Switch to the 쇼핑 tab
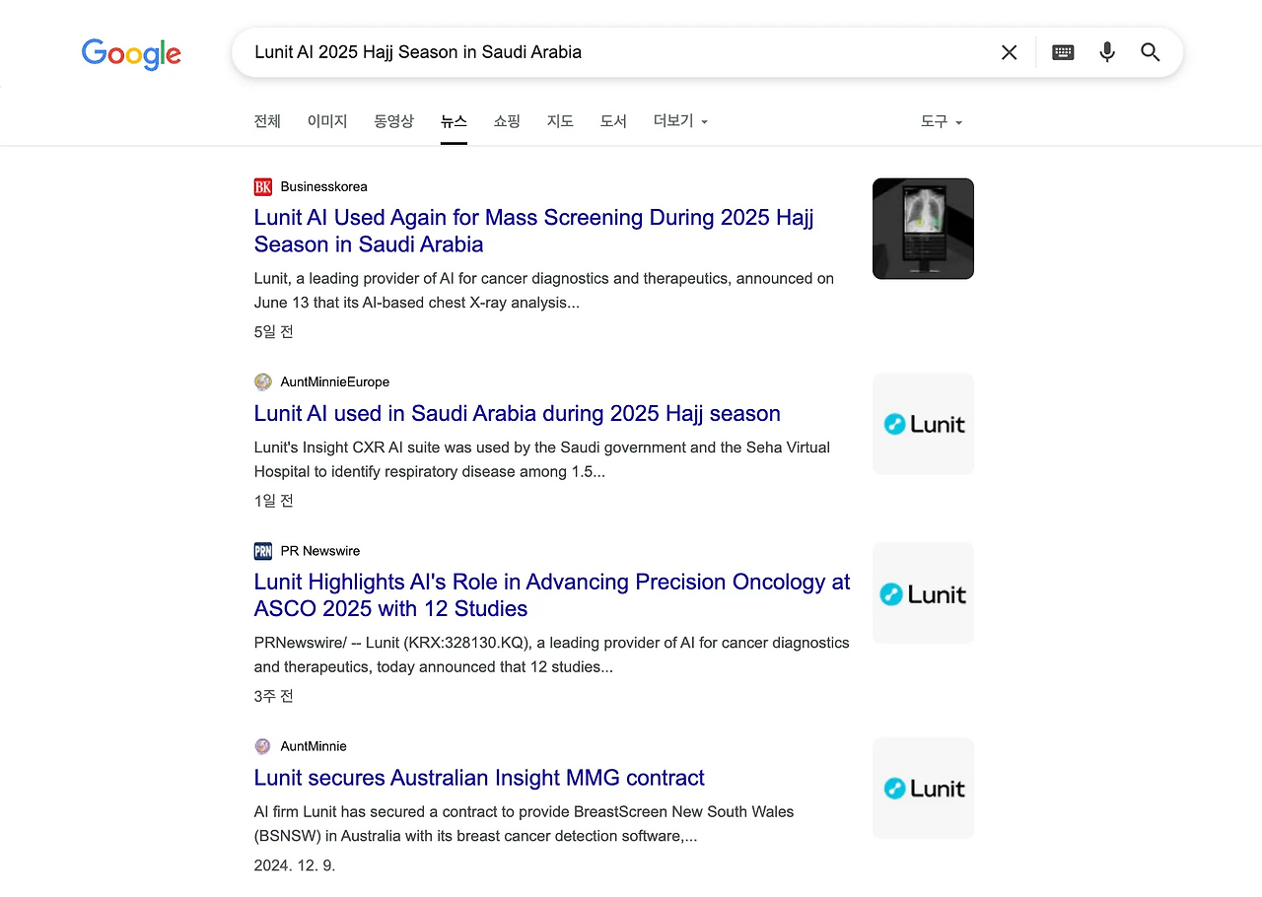 coord(507,121)
